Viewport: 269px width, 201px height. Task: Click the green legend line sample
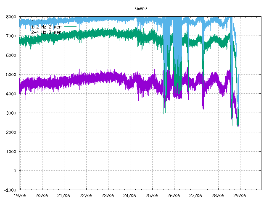pos(70,27)
